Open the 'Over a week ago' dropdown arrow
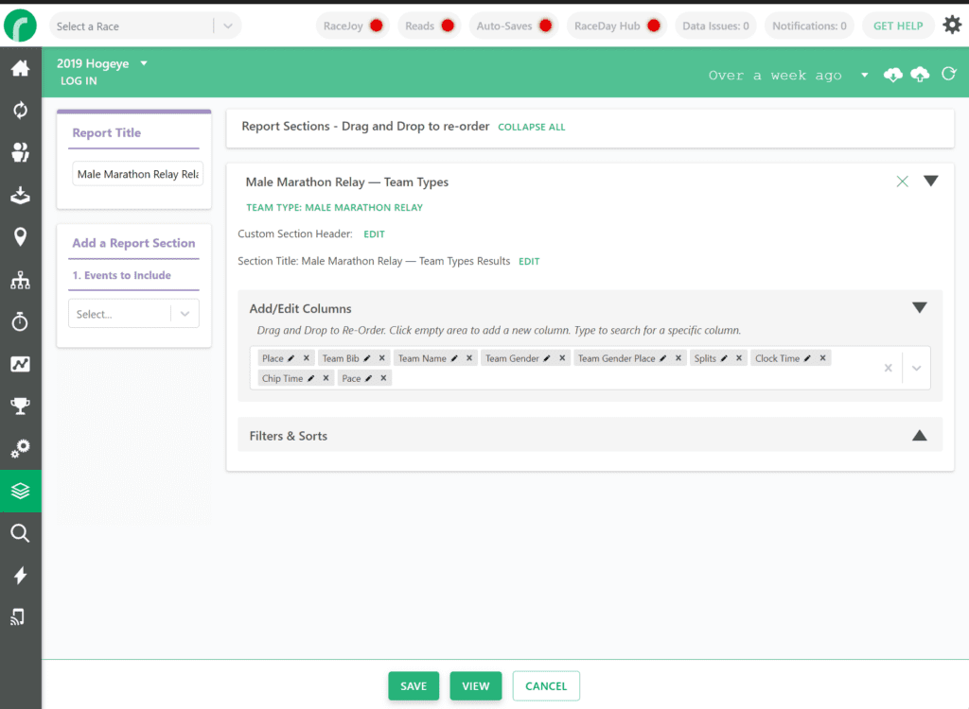The width and height of the screenshot is (969, 709). (865, 76)
